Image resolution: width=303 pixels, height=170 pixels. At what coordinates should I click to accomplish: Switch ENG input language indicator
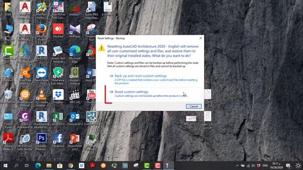[265, 166]
